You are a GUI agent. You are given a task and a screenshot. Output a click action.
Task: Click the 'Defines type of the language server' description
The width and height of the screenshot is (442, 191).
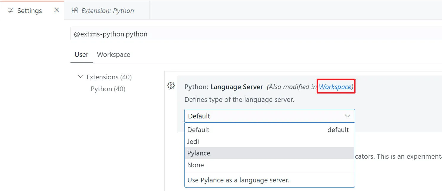(239, 99)
